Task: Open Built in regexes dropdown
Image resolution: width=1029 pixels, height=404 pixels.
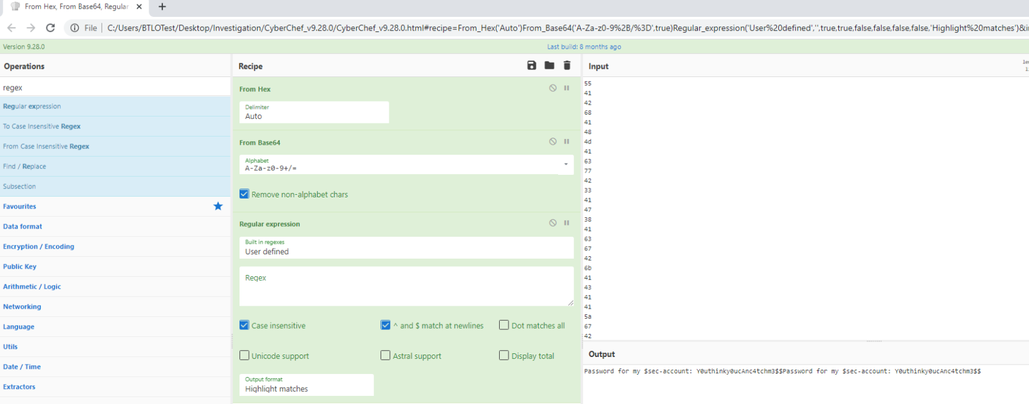Action: [406, 247]
